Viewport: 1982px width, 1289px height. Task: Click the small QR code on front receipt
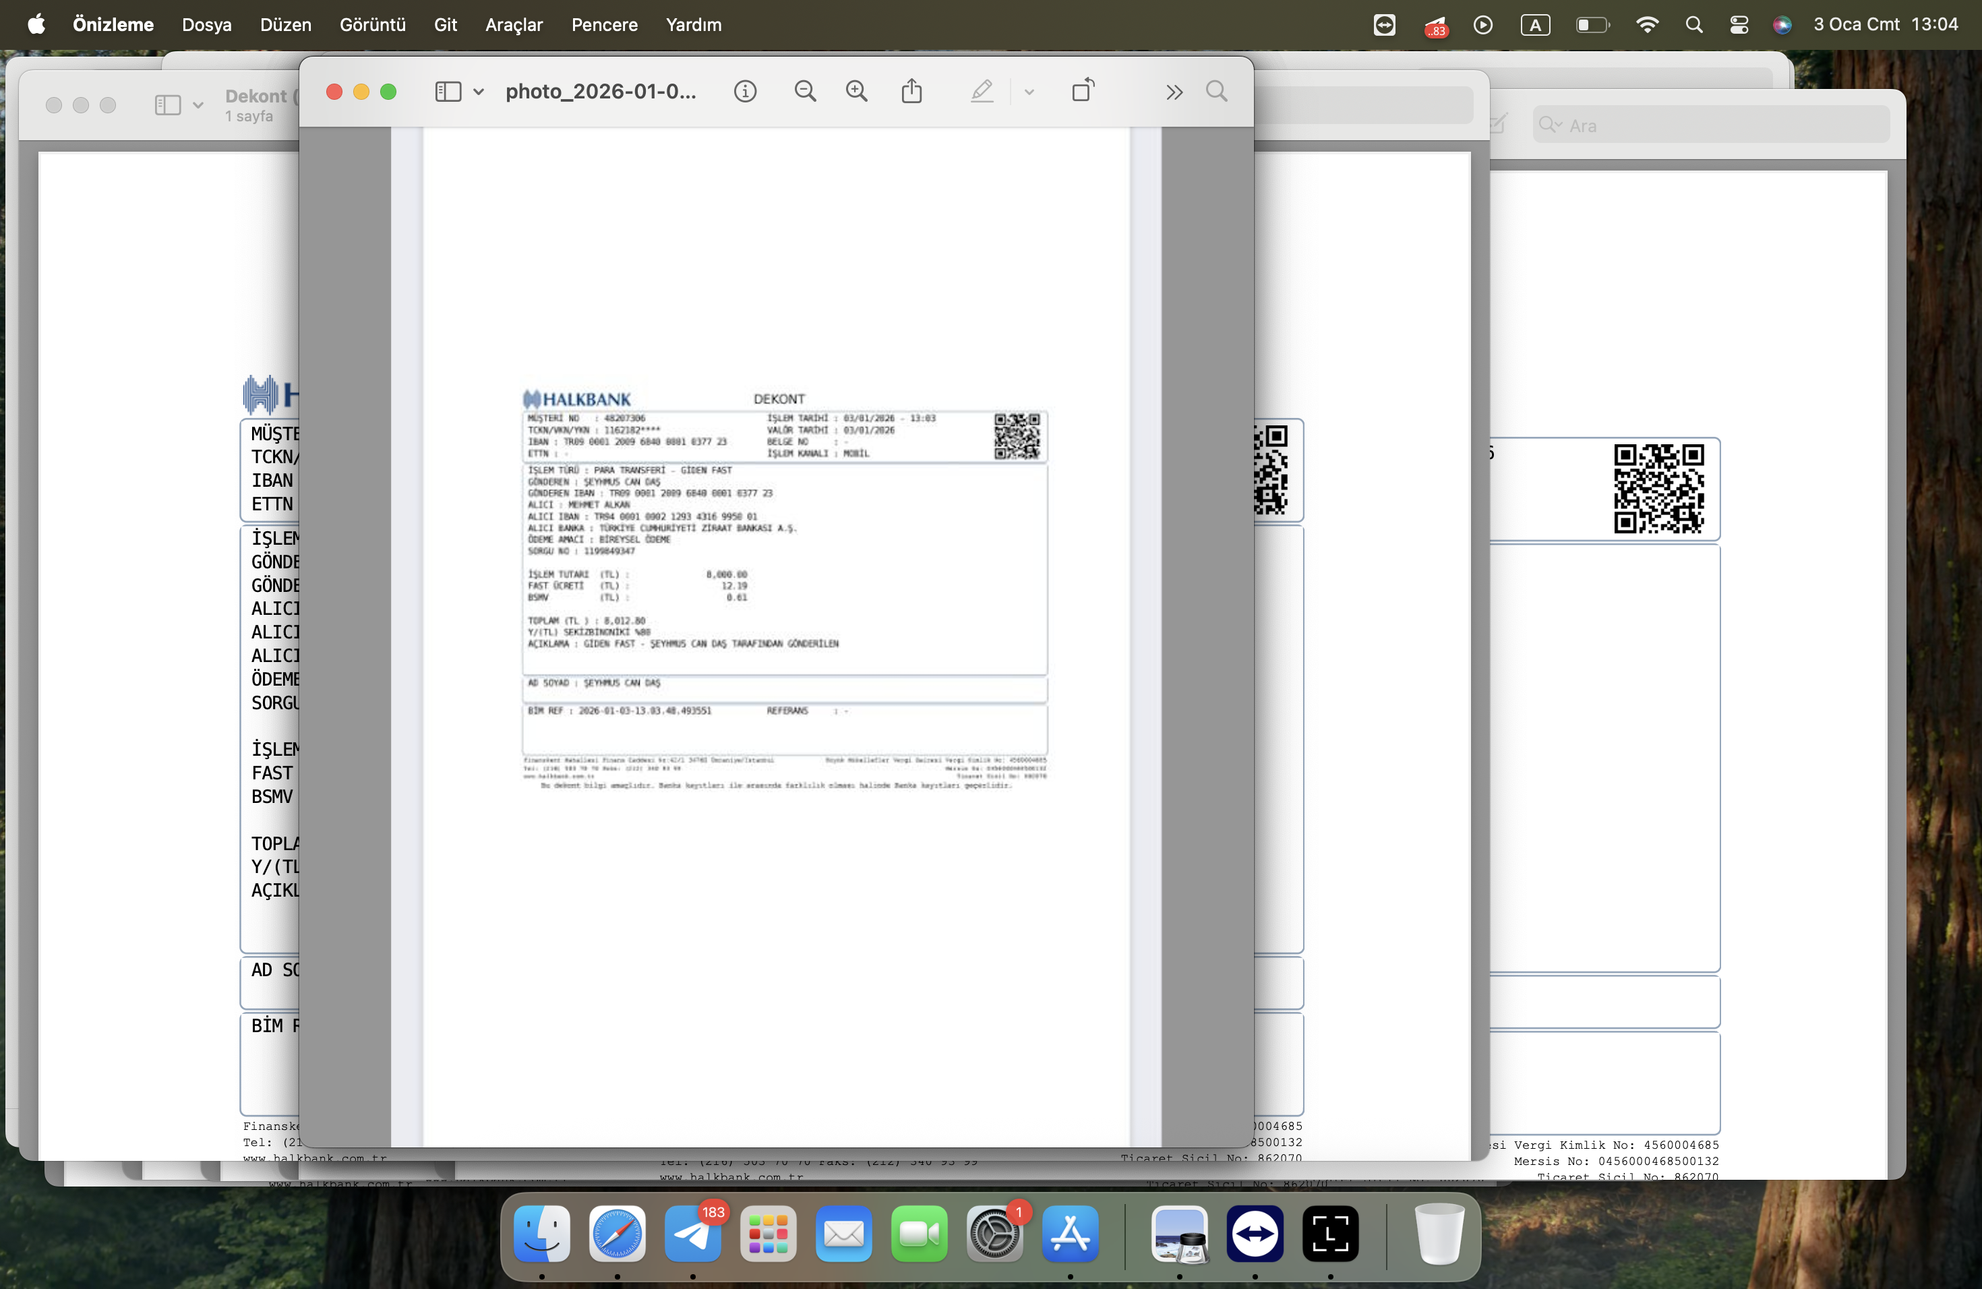pyautogui.click(x=1017, y=436)
